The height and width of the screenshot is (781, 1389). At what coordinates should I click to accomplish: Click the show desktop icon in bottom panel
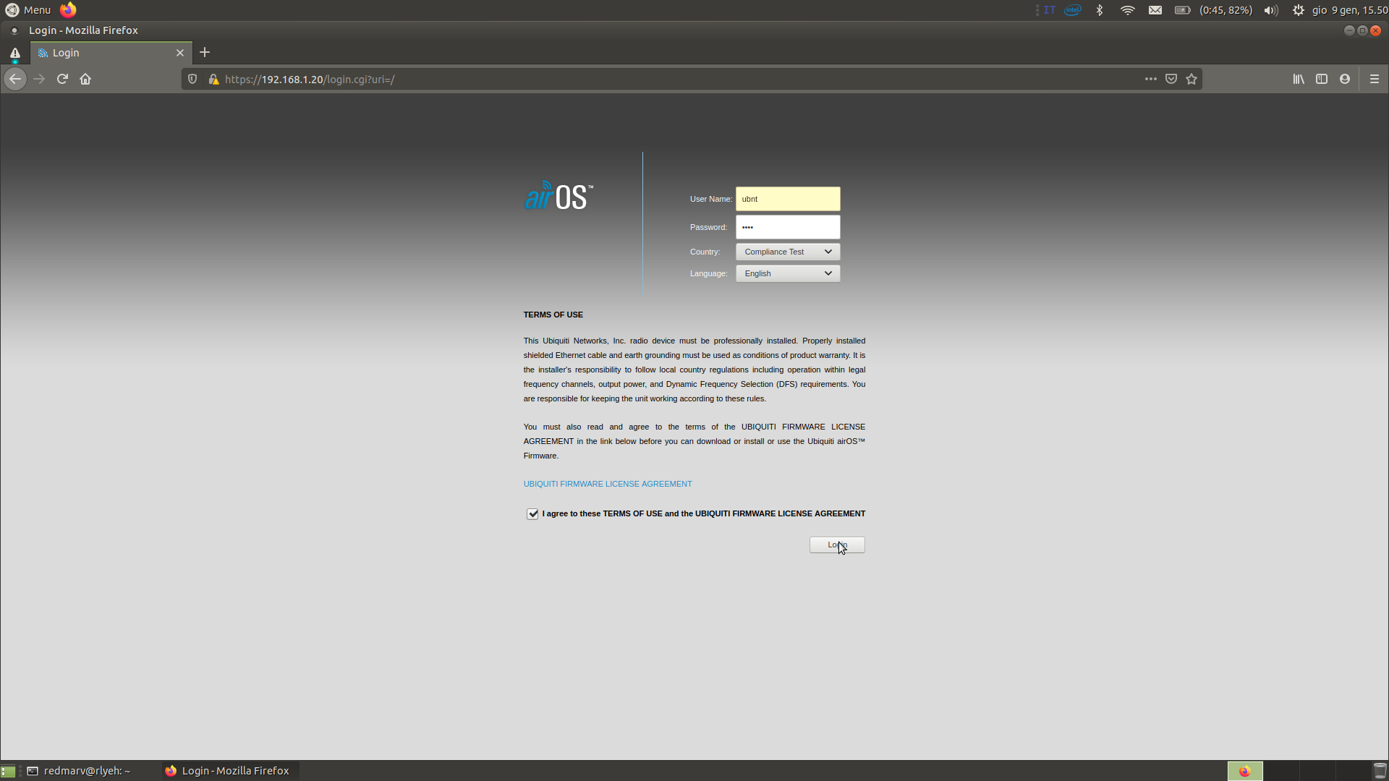(8, 772)
